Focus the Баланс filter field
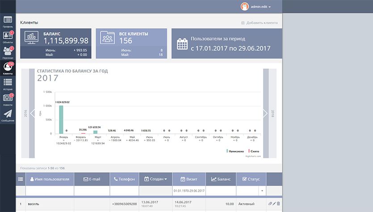This screenshot has height=212, width=373. [x=221, y=191]
